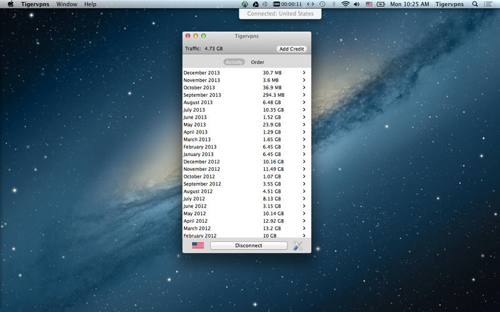Click the Disconnect button
The image size is (500, 312).
pyautogui.click(x=249, y=245)
